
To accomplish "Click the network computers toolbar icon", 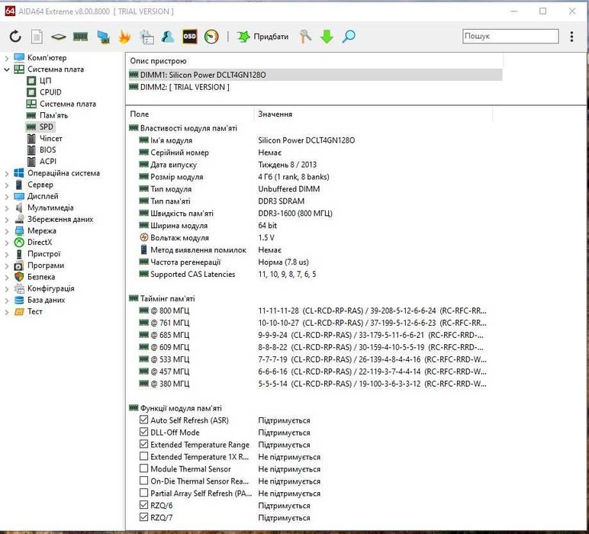I will 103,37.
